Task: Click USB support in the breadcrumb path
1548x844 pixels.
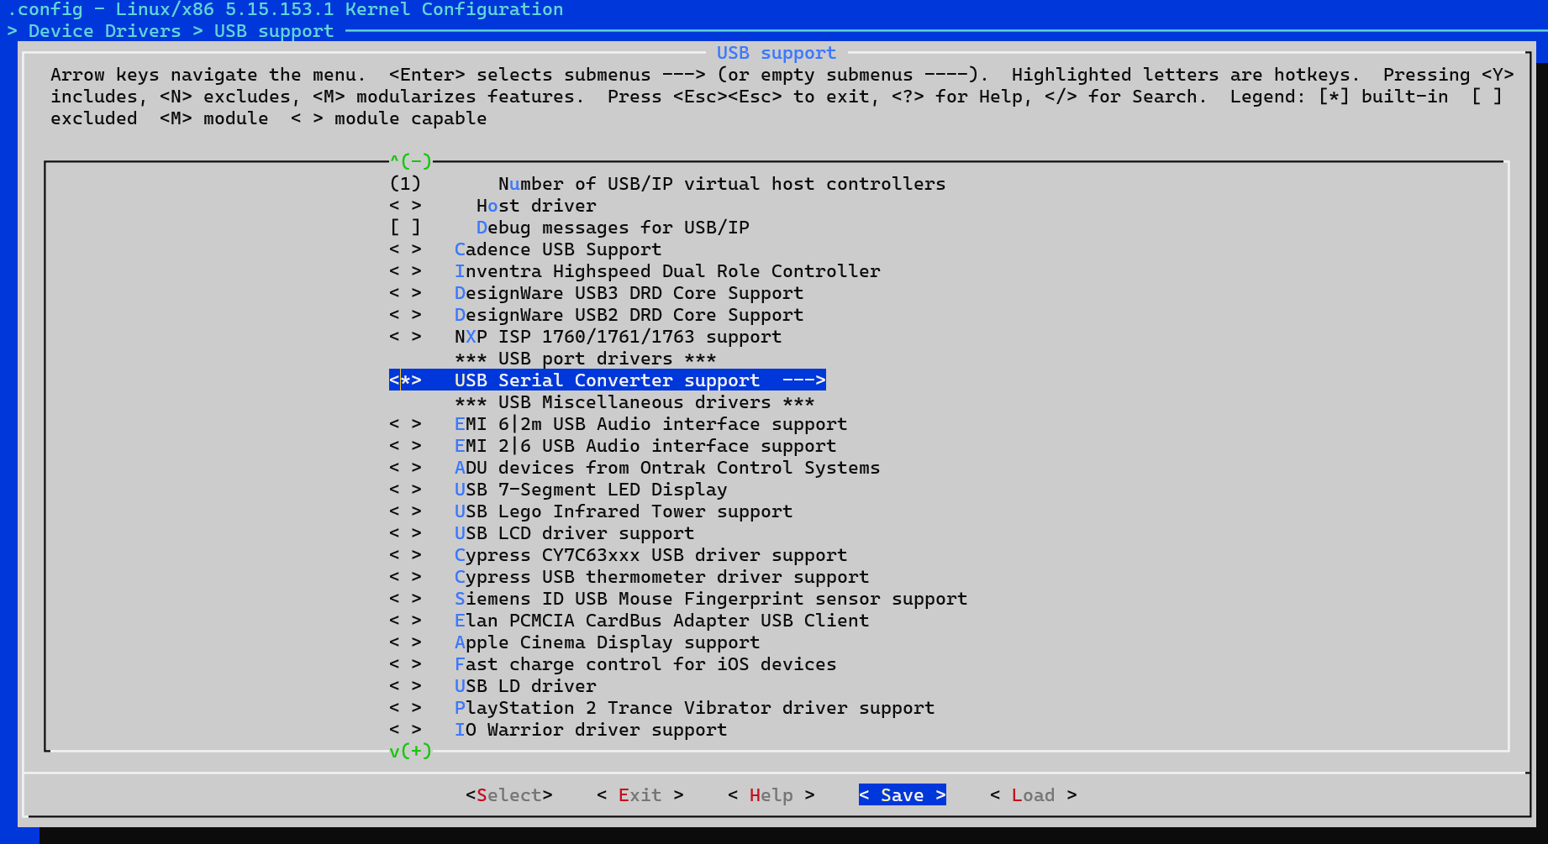Action: click(274, 31)
